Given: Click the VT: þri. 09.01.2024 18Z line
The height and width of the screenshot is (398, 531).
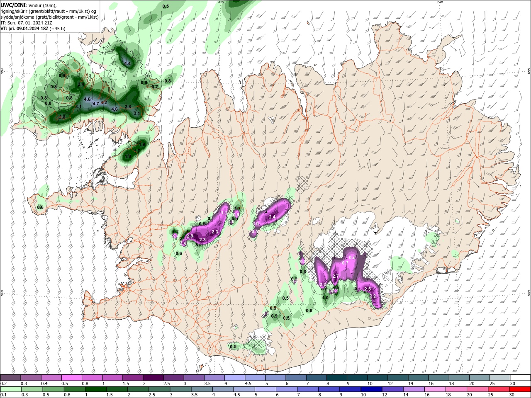Looking at the screenshot, I should (33, 29).
